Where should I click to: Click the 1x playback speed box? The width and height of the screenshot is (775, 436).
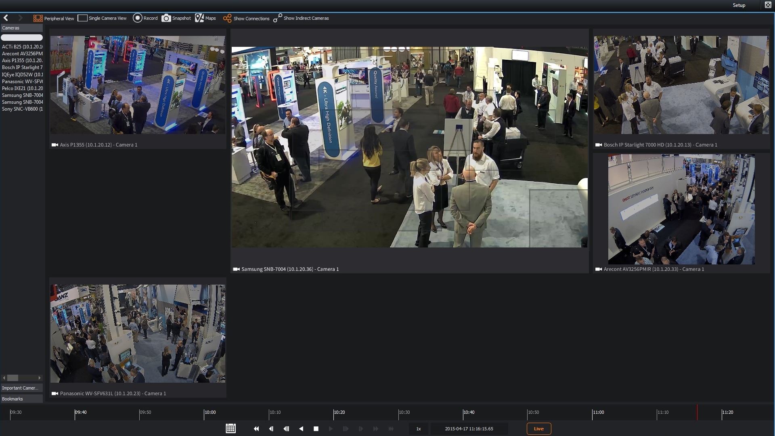pyautogui.click(x=419, y=429)
